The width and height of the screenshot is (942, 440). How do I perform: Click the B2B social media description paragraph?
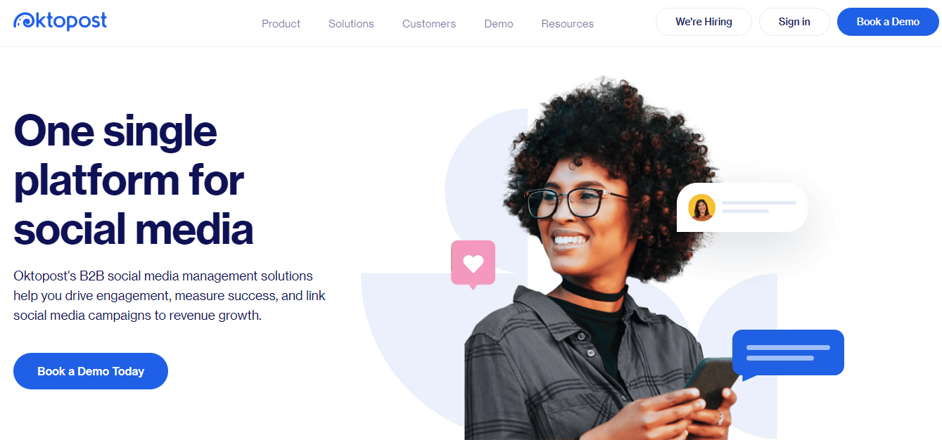pyautogui.click(x=170, y=295)
